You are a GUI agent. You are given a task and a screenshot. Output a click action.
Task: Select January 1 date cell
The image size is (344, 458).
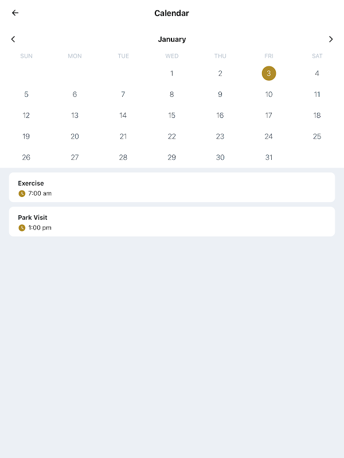click(172, 73)
